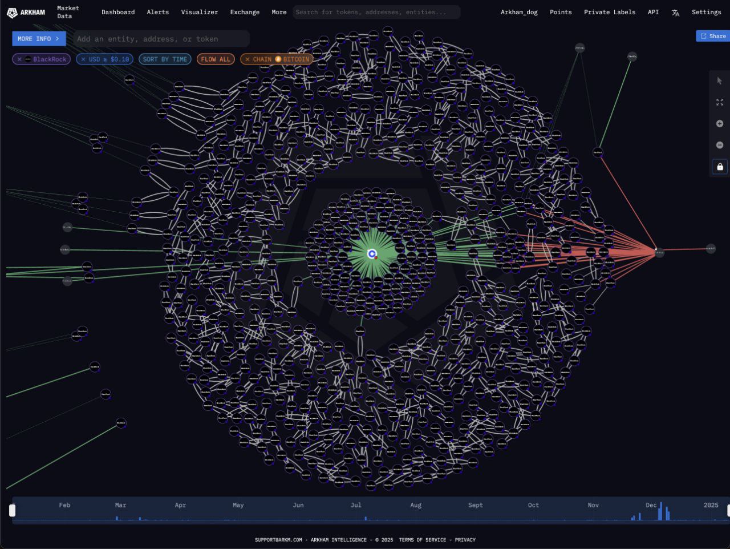
Task: Remove the BlackRock entity filter
Action: [x=19, y=59]
